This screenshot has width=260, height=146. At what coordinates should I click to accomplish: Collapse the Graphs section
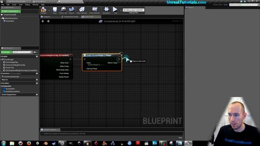pyautogui.click(x=1, y=56)
